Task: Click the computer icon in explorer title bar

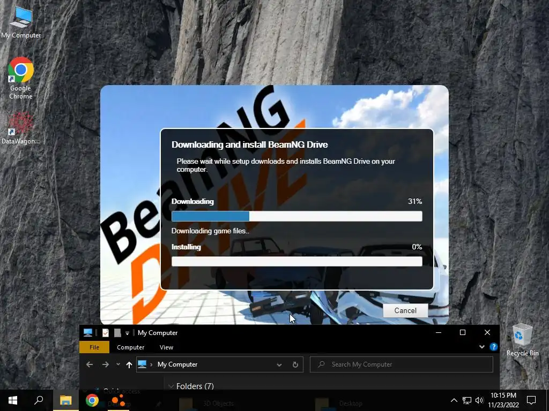Action: (87, 333)
